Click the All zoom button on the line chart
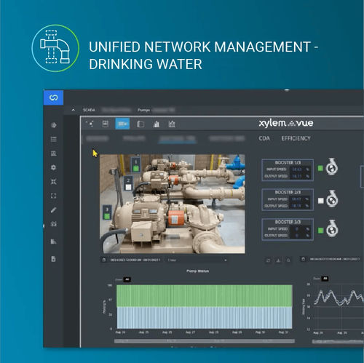Screen dimensions: 364x363 pyautogui.click(x=325, y=279)
